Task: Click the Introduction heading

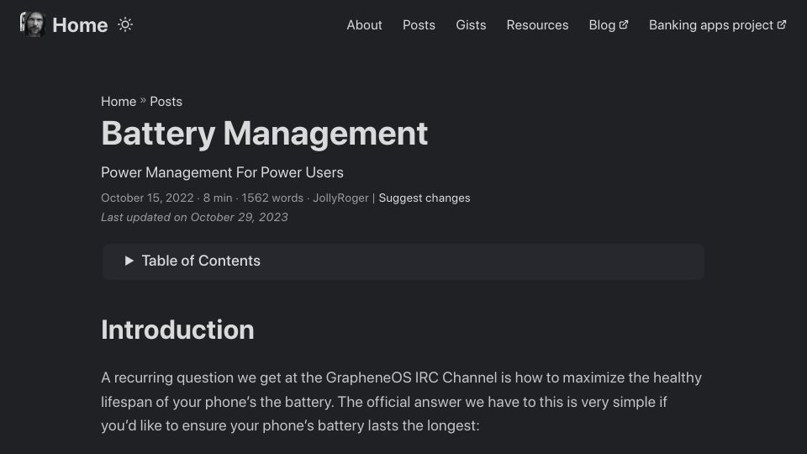Action: 177,330
